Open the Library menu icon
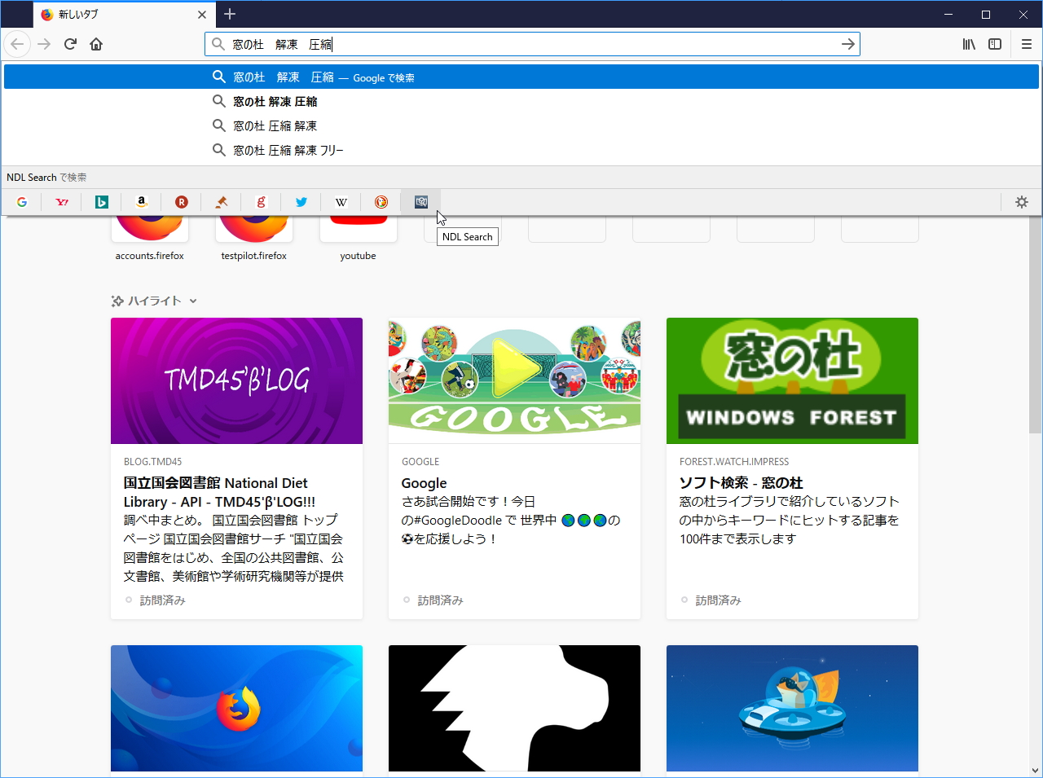Viewport: 1043px width, 778px height. point(969,44)
